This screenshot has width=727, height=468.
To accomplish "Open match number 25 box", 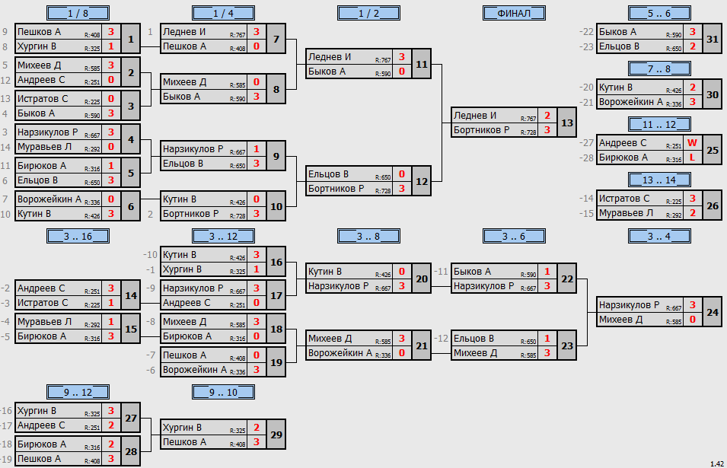I will tap(713, 150).
